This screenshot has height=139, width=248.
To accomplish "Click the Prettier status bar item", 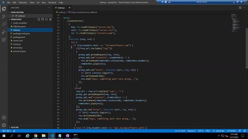I will pyautogui.click(x=231, y=131).
